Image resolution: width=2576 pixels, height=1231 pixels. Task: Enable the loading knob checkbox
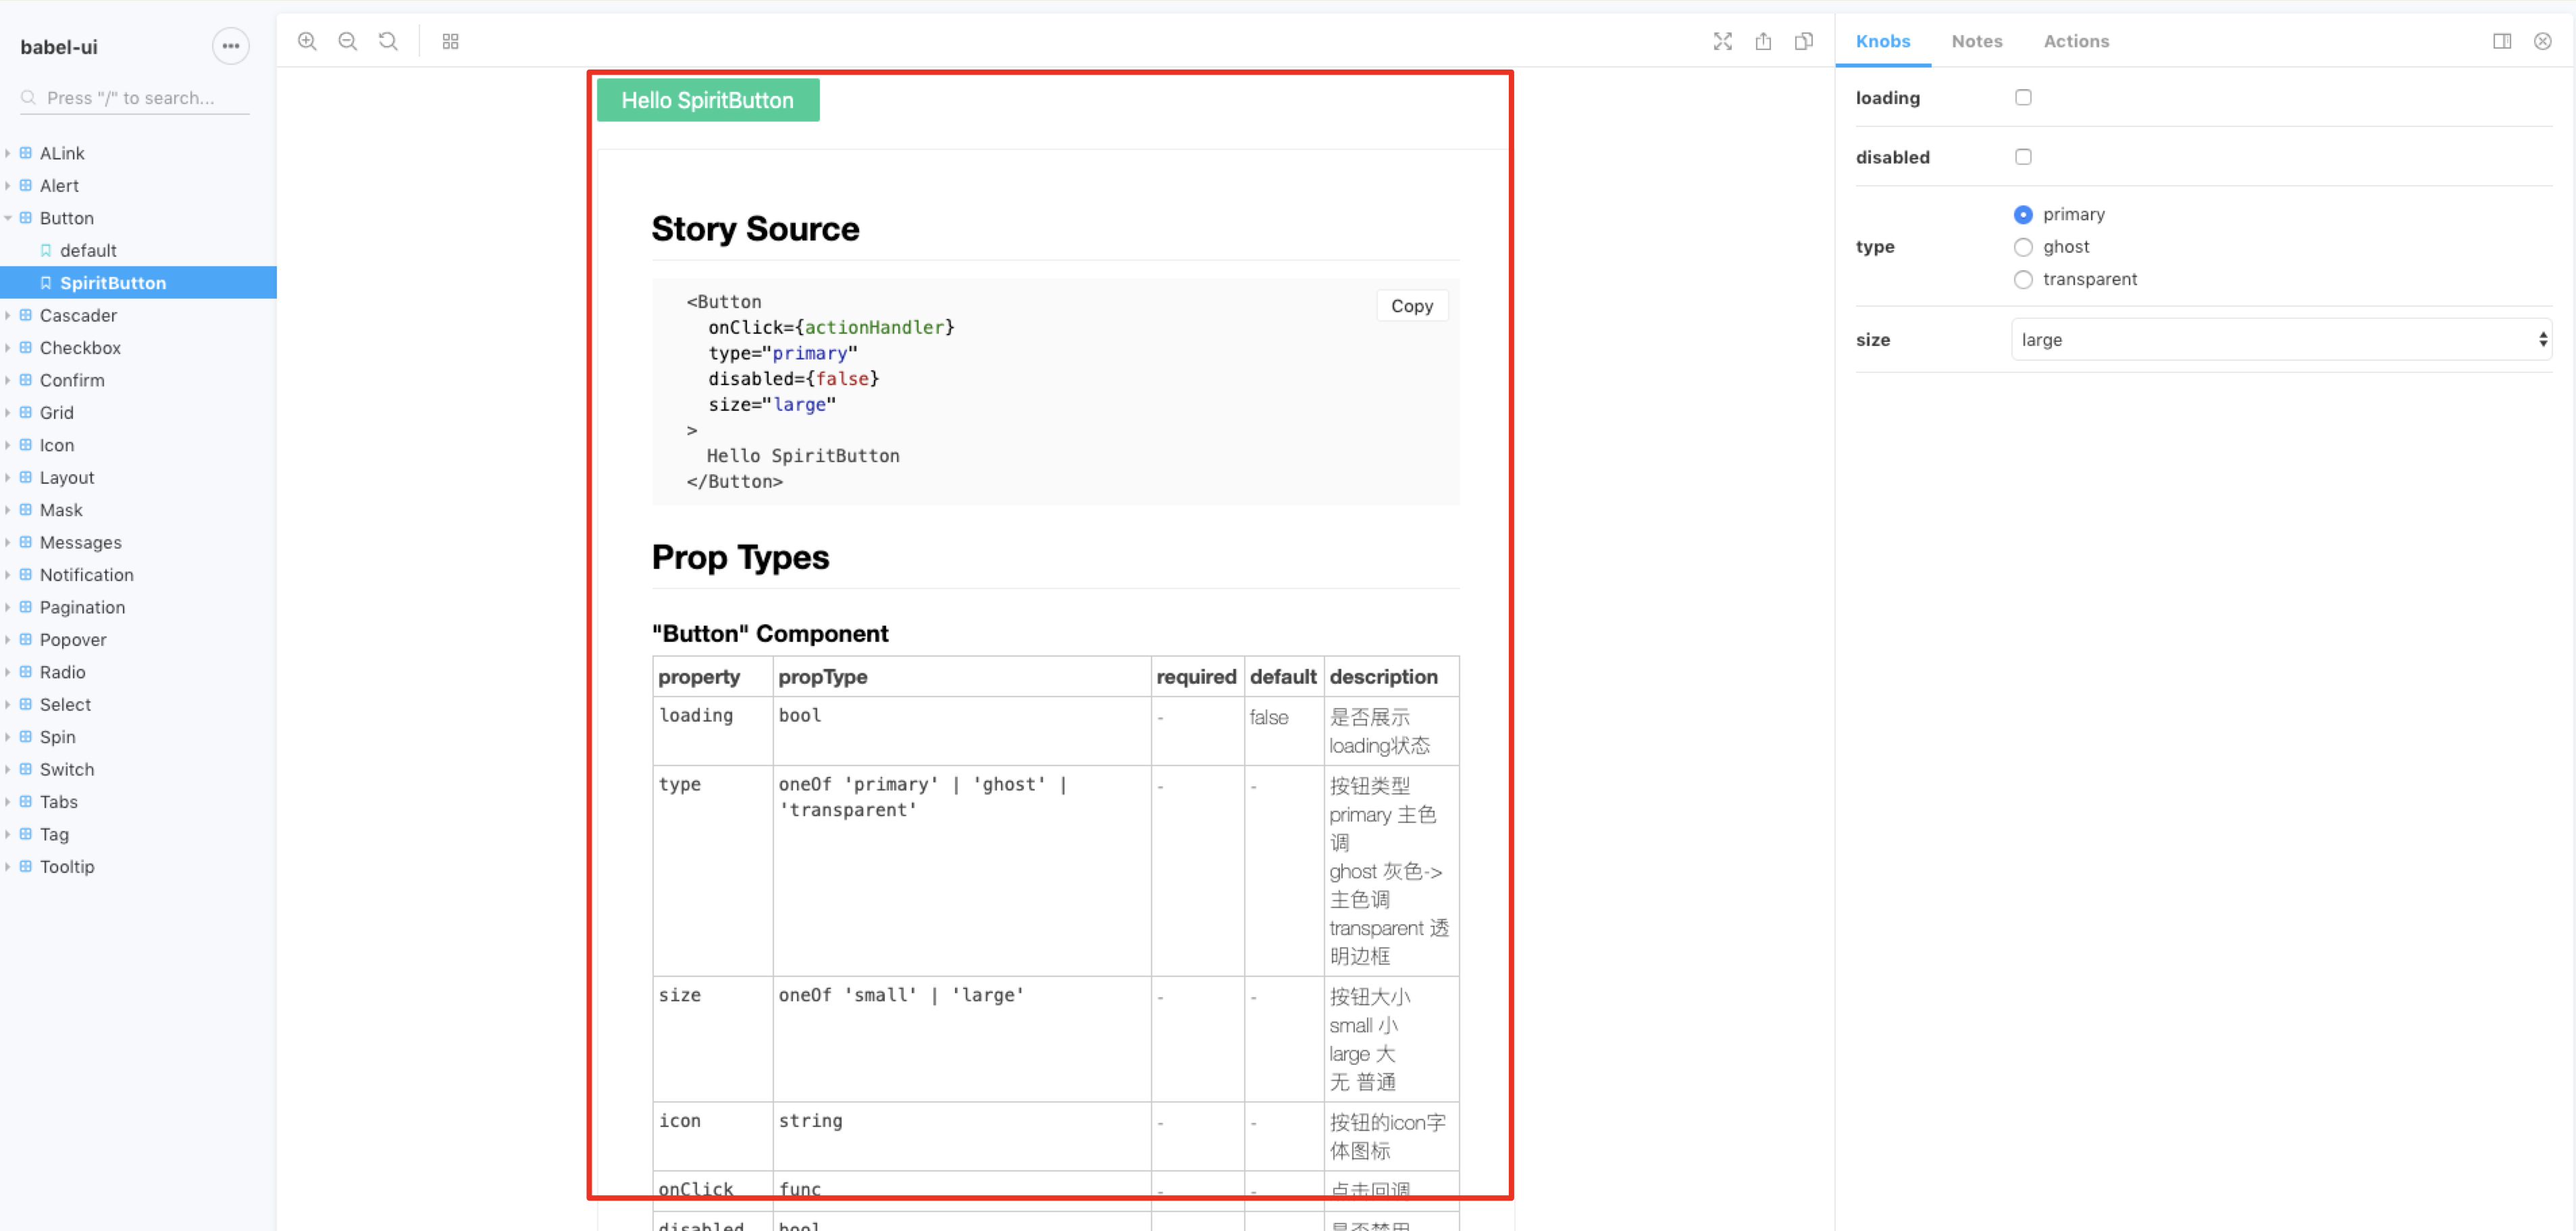(x=2022, y=97)
